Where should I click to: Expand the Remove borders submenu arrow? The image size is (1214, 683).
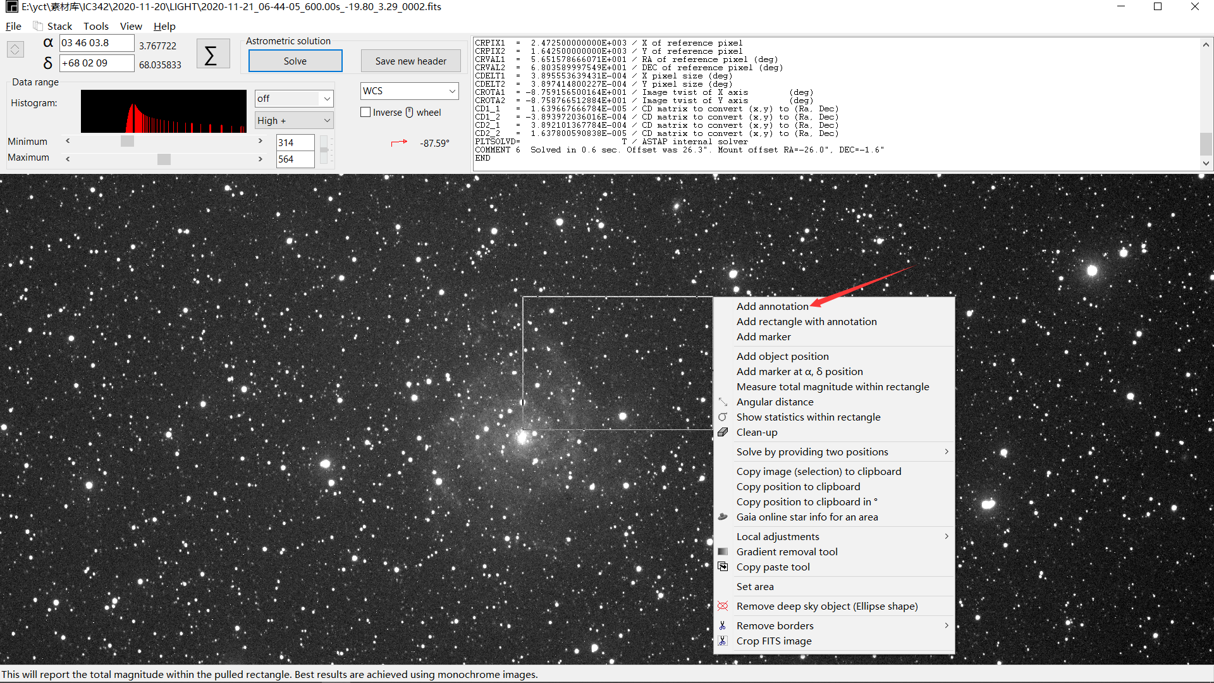point(946,625)
